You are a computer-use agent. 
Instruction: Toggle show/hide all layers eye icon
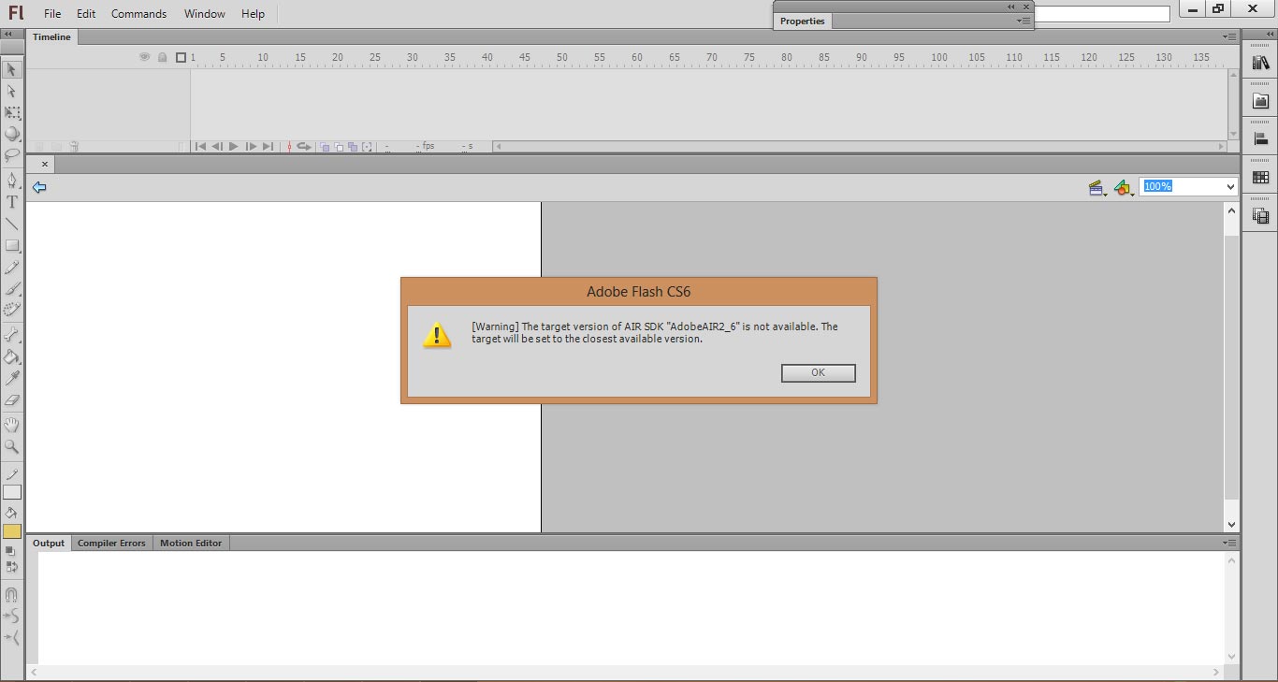(145, 57)
